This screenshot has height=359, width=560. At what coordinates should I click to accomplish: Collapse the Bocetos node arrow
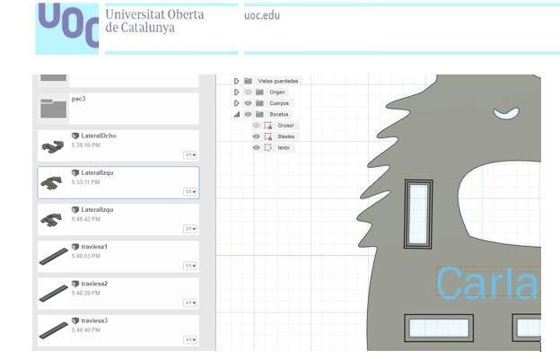[237, 114]
